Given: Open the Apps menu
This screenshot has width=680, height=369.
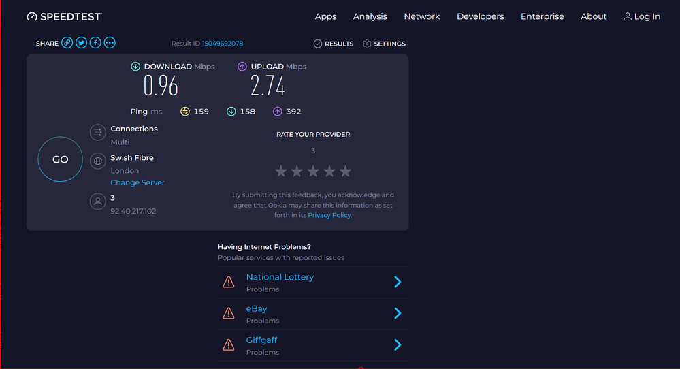Looking at the screenshot, I should pyautogui.click(x=325, y=16).
